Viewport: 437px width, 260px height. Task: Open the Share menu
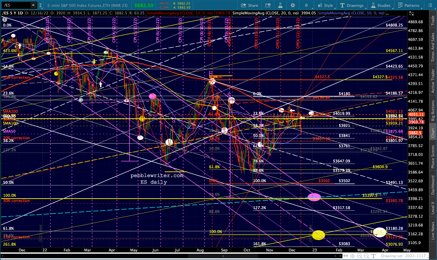249,5
